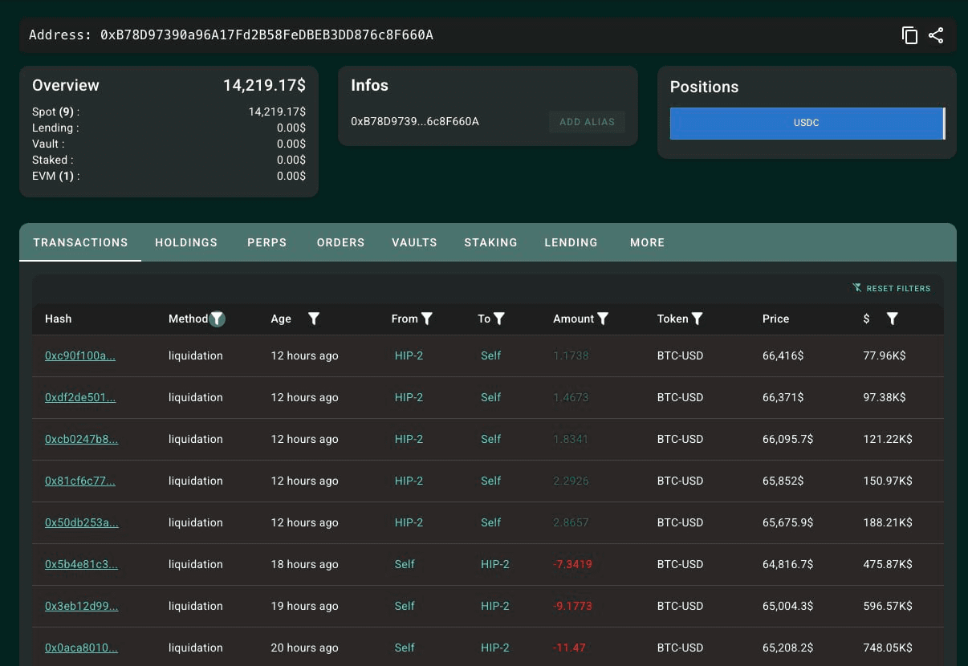Image resolution: width=968 pixels, height=666 pixels.
Task: Open transaction hash 0x81cf6c77...
Action: point(80,481)
